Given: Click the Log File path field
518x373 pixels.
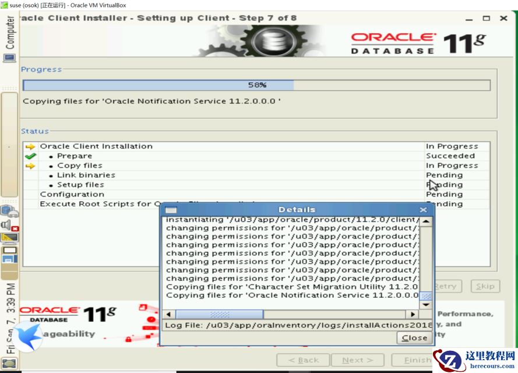Looking at the screenshot, I should point(297,325).
